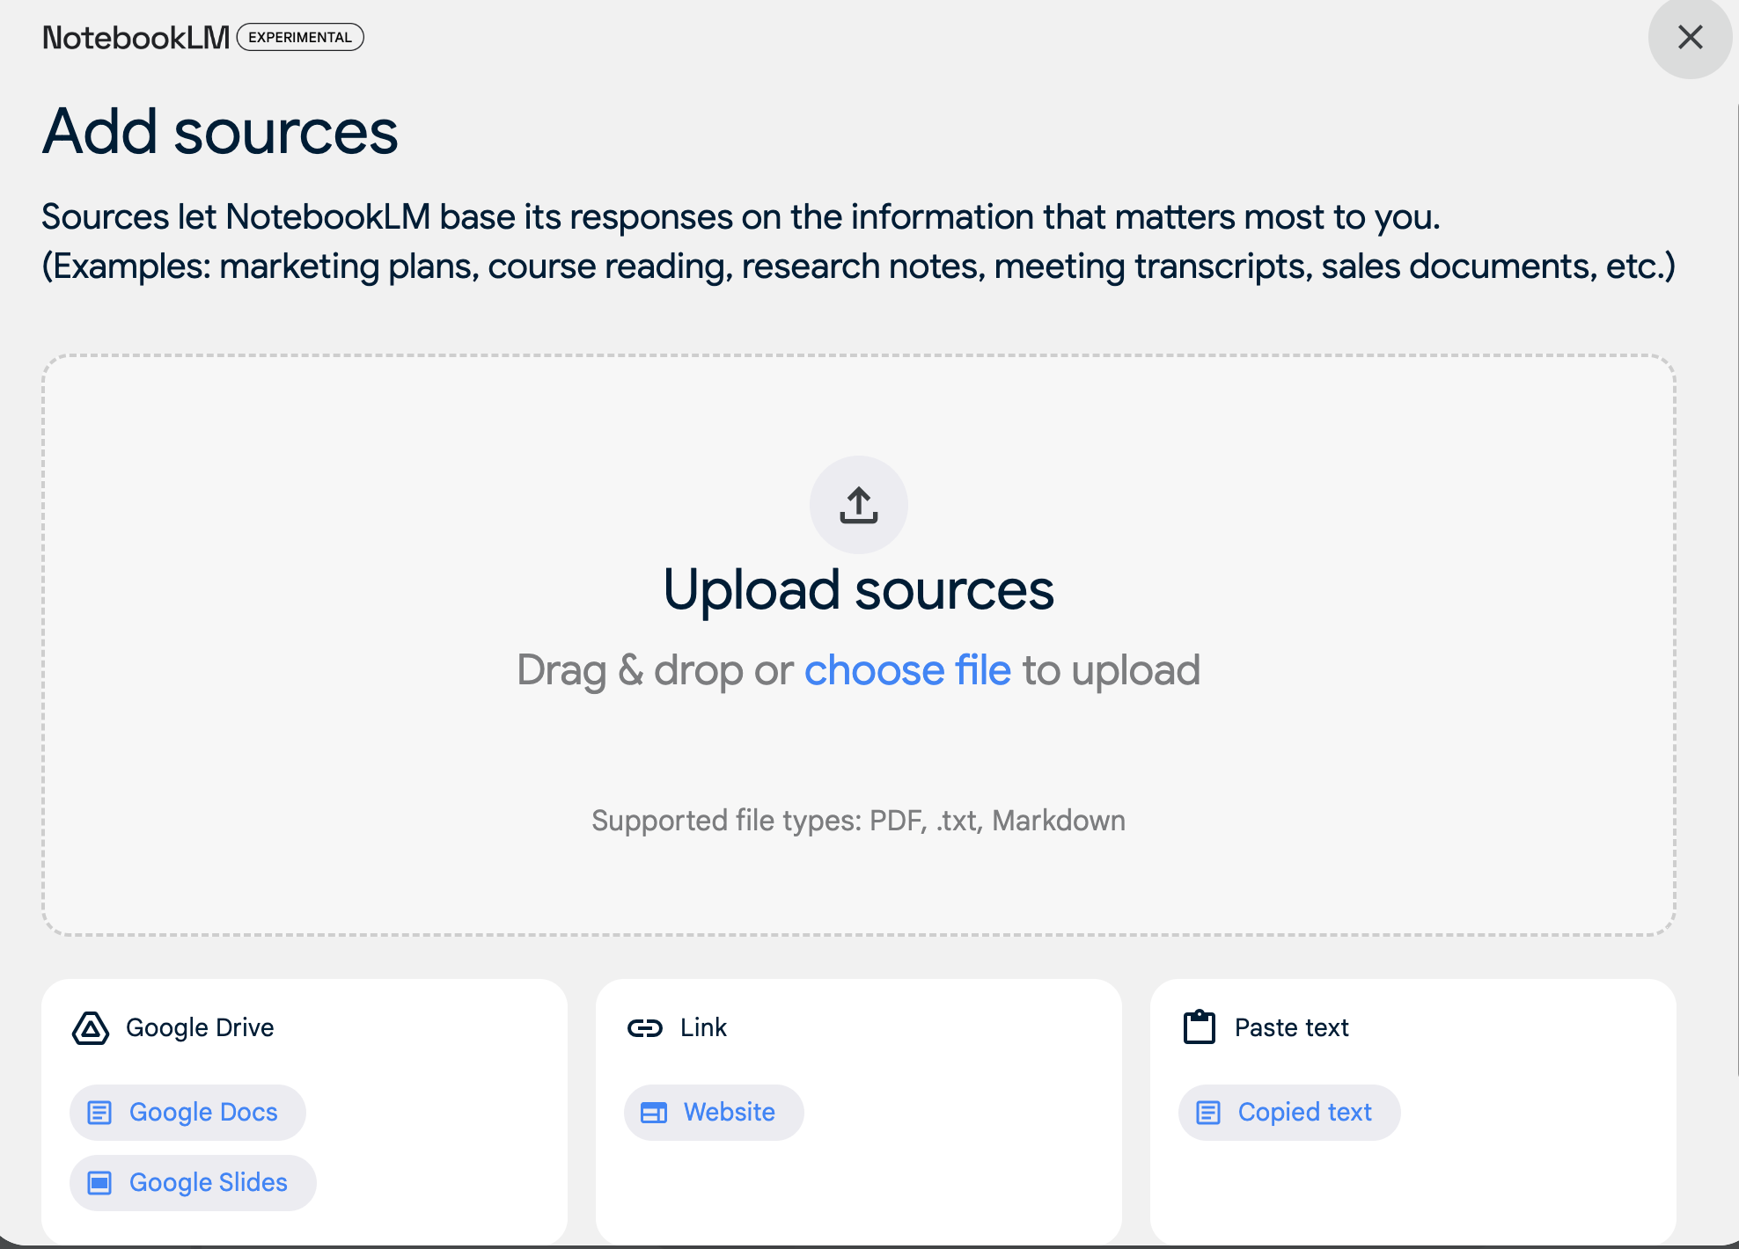Click the EXPERIMENTAL badge
Viewport: 1739px width, 1249px height.
[x=300, y=37]
